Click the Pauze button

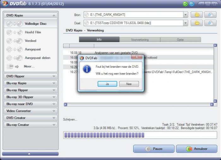pyautogui.click(x=154, y=149)
